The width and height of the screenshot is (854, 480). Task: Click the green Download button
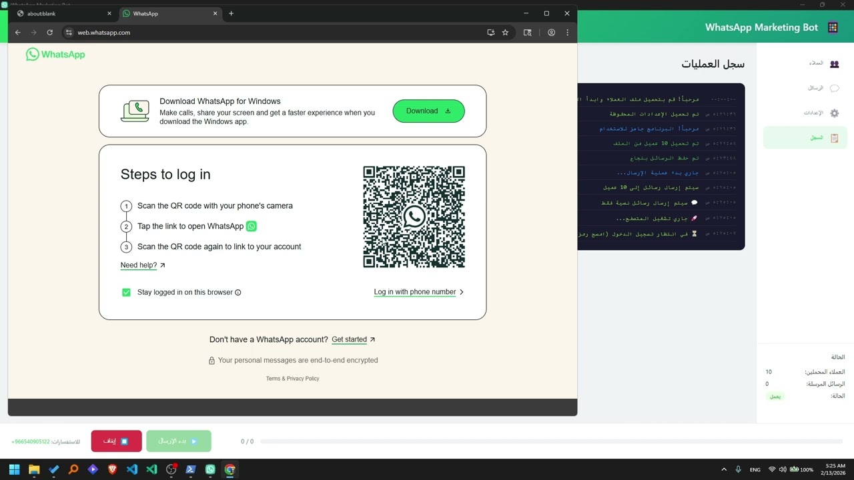point(428,111)
